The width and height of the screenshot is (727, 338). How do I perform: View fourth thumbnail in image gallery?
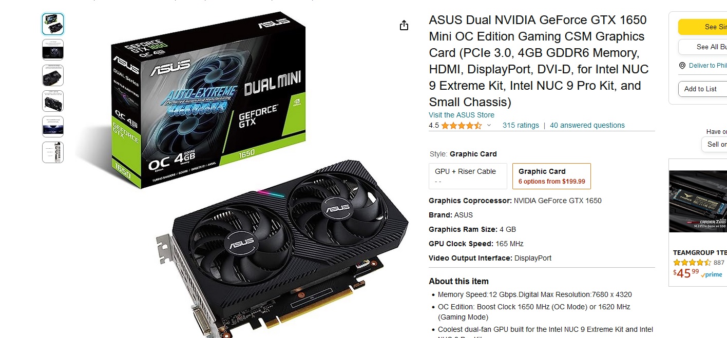[53, 101]
